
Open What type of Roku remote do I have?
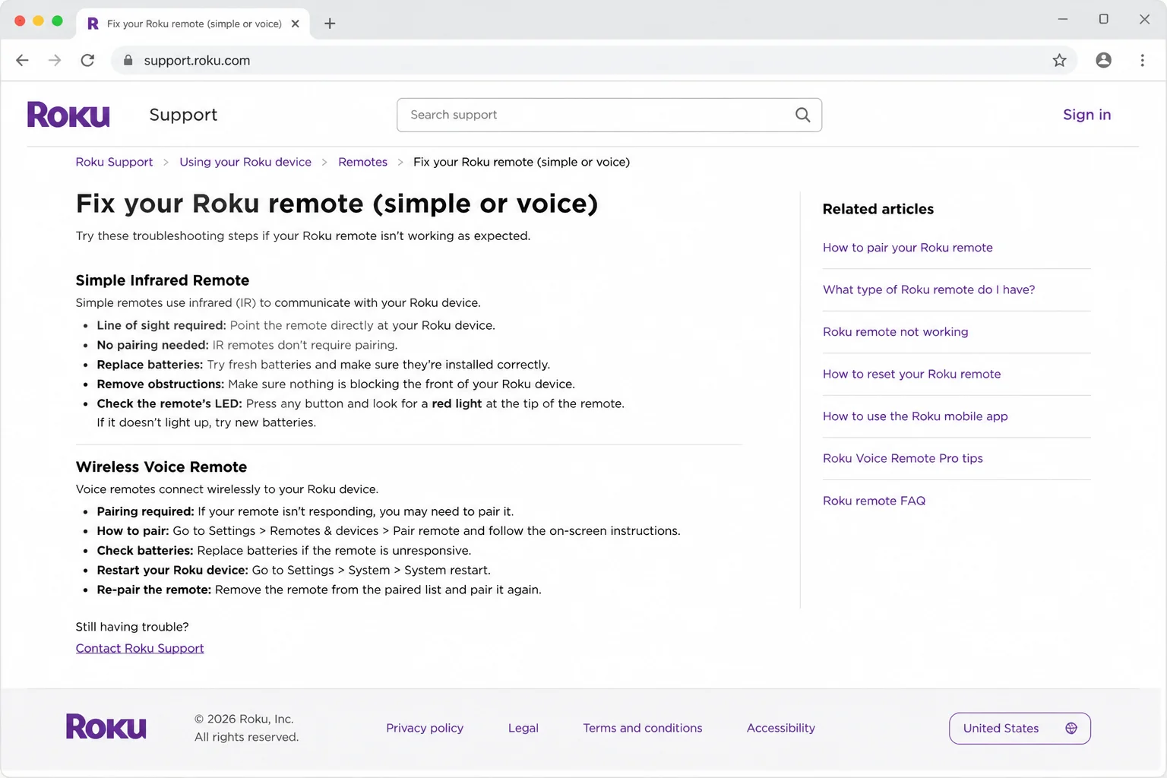[928, 289]
